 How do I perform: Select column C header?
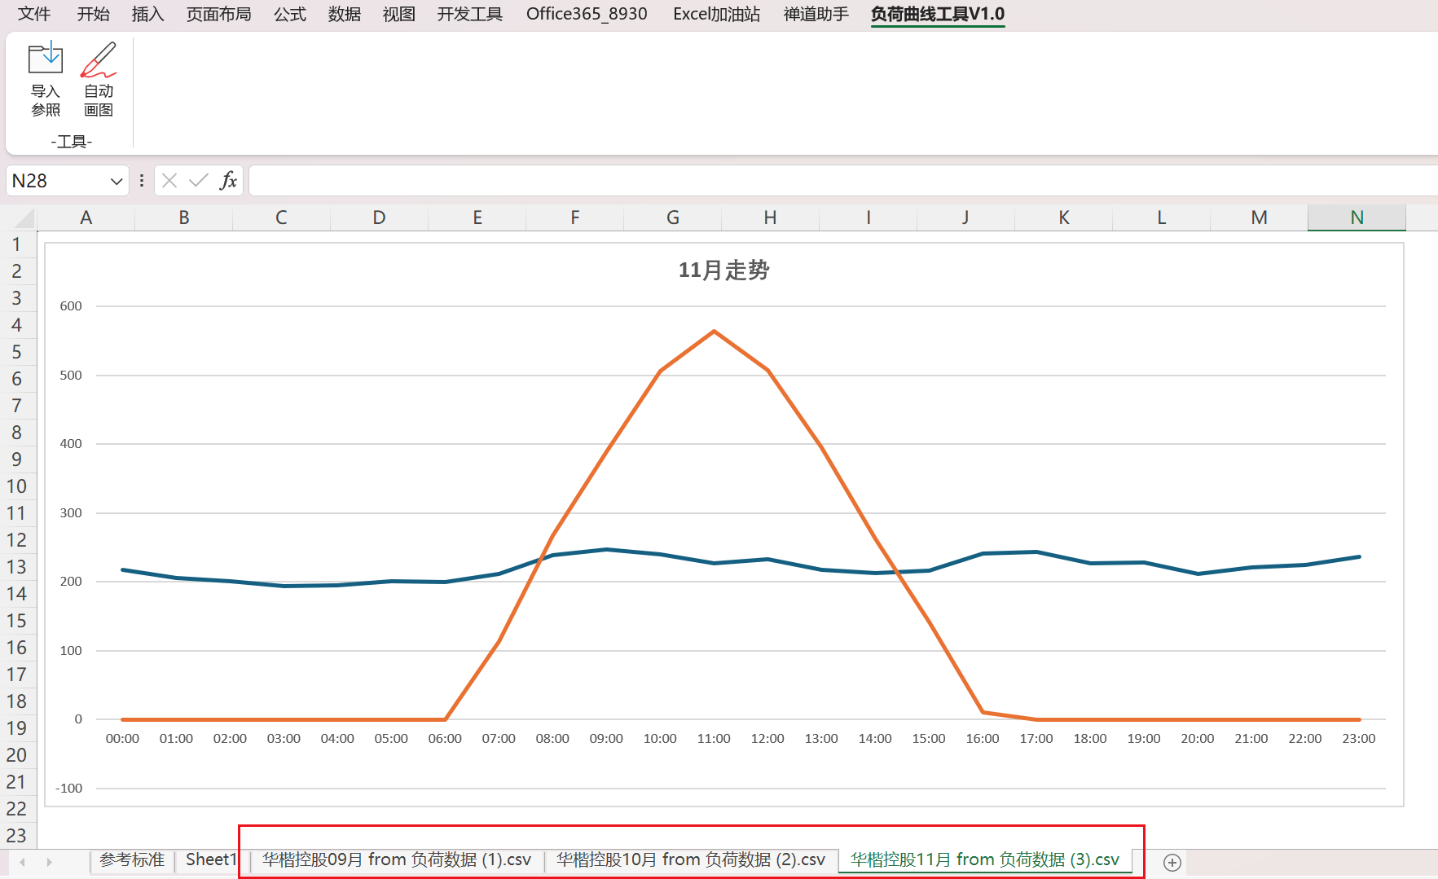click(x=281, y=218)
